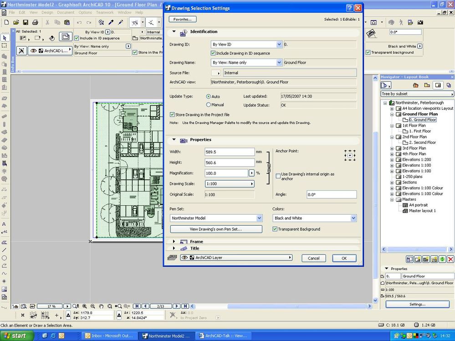
Task: Click the Save icon in main toolbar
Action: point(25,22)
